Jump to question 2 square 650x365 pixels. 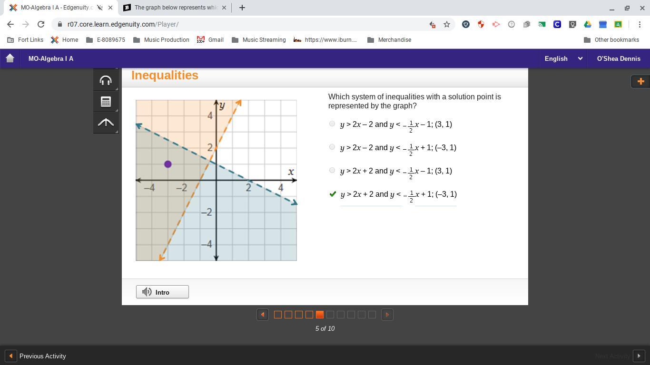pos(288,315)
